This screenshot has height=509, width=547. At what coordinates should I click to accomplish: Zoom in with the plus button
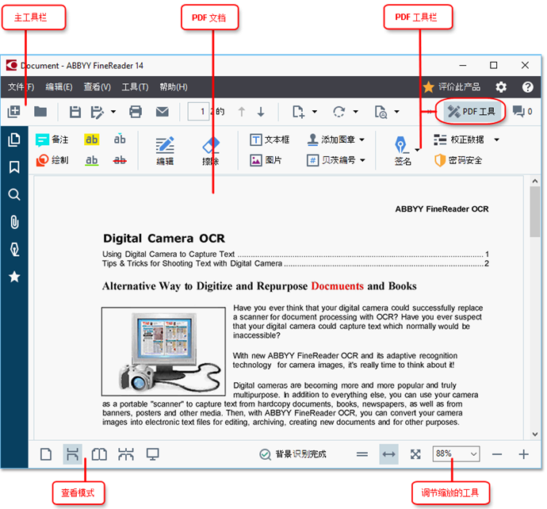coord(523,454)
